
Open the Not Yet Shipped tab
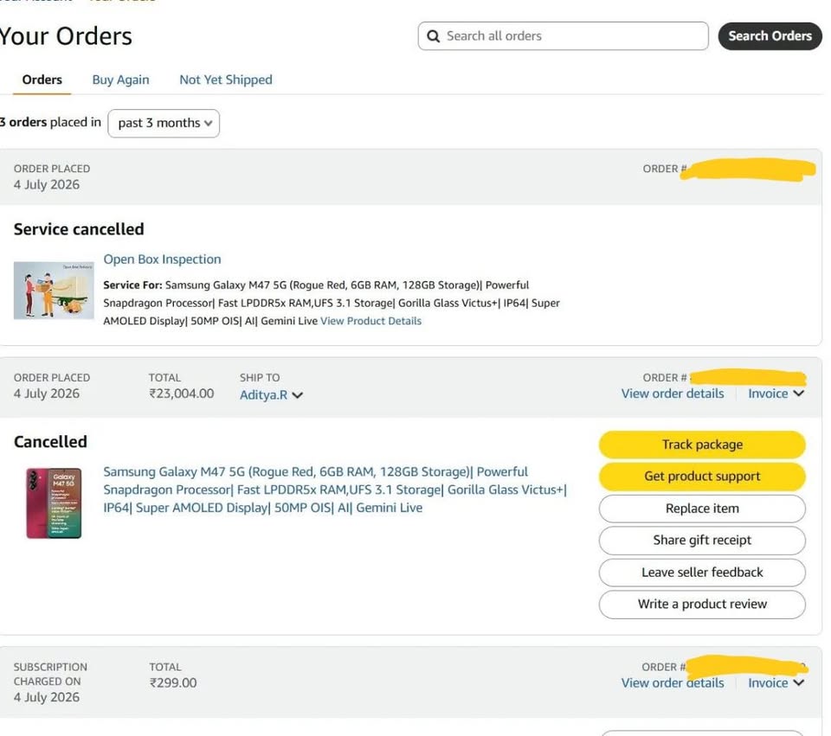(226, 80)
